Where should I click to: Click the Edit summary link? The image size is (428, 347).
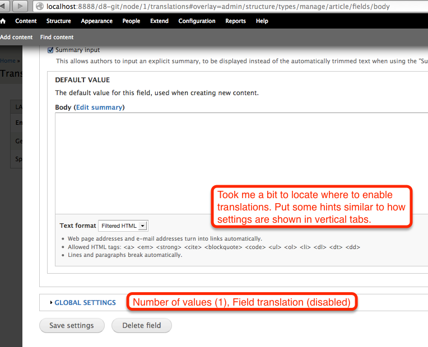click(99, 107)
